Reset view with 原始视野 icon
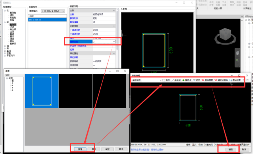253x154 pixels. (235, 80)
